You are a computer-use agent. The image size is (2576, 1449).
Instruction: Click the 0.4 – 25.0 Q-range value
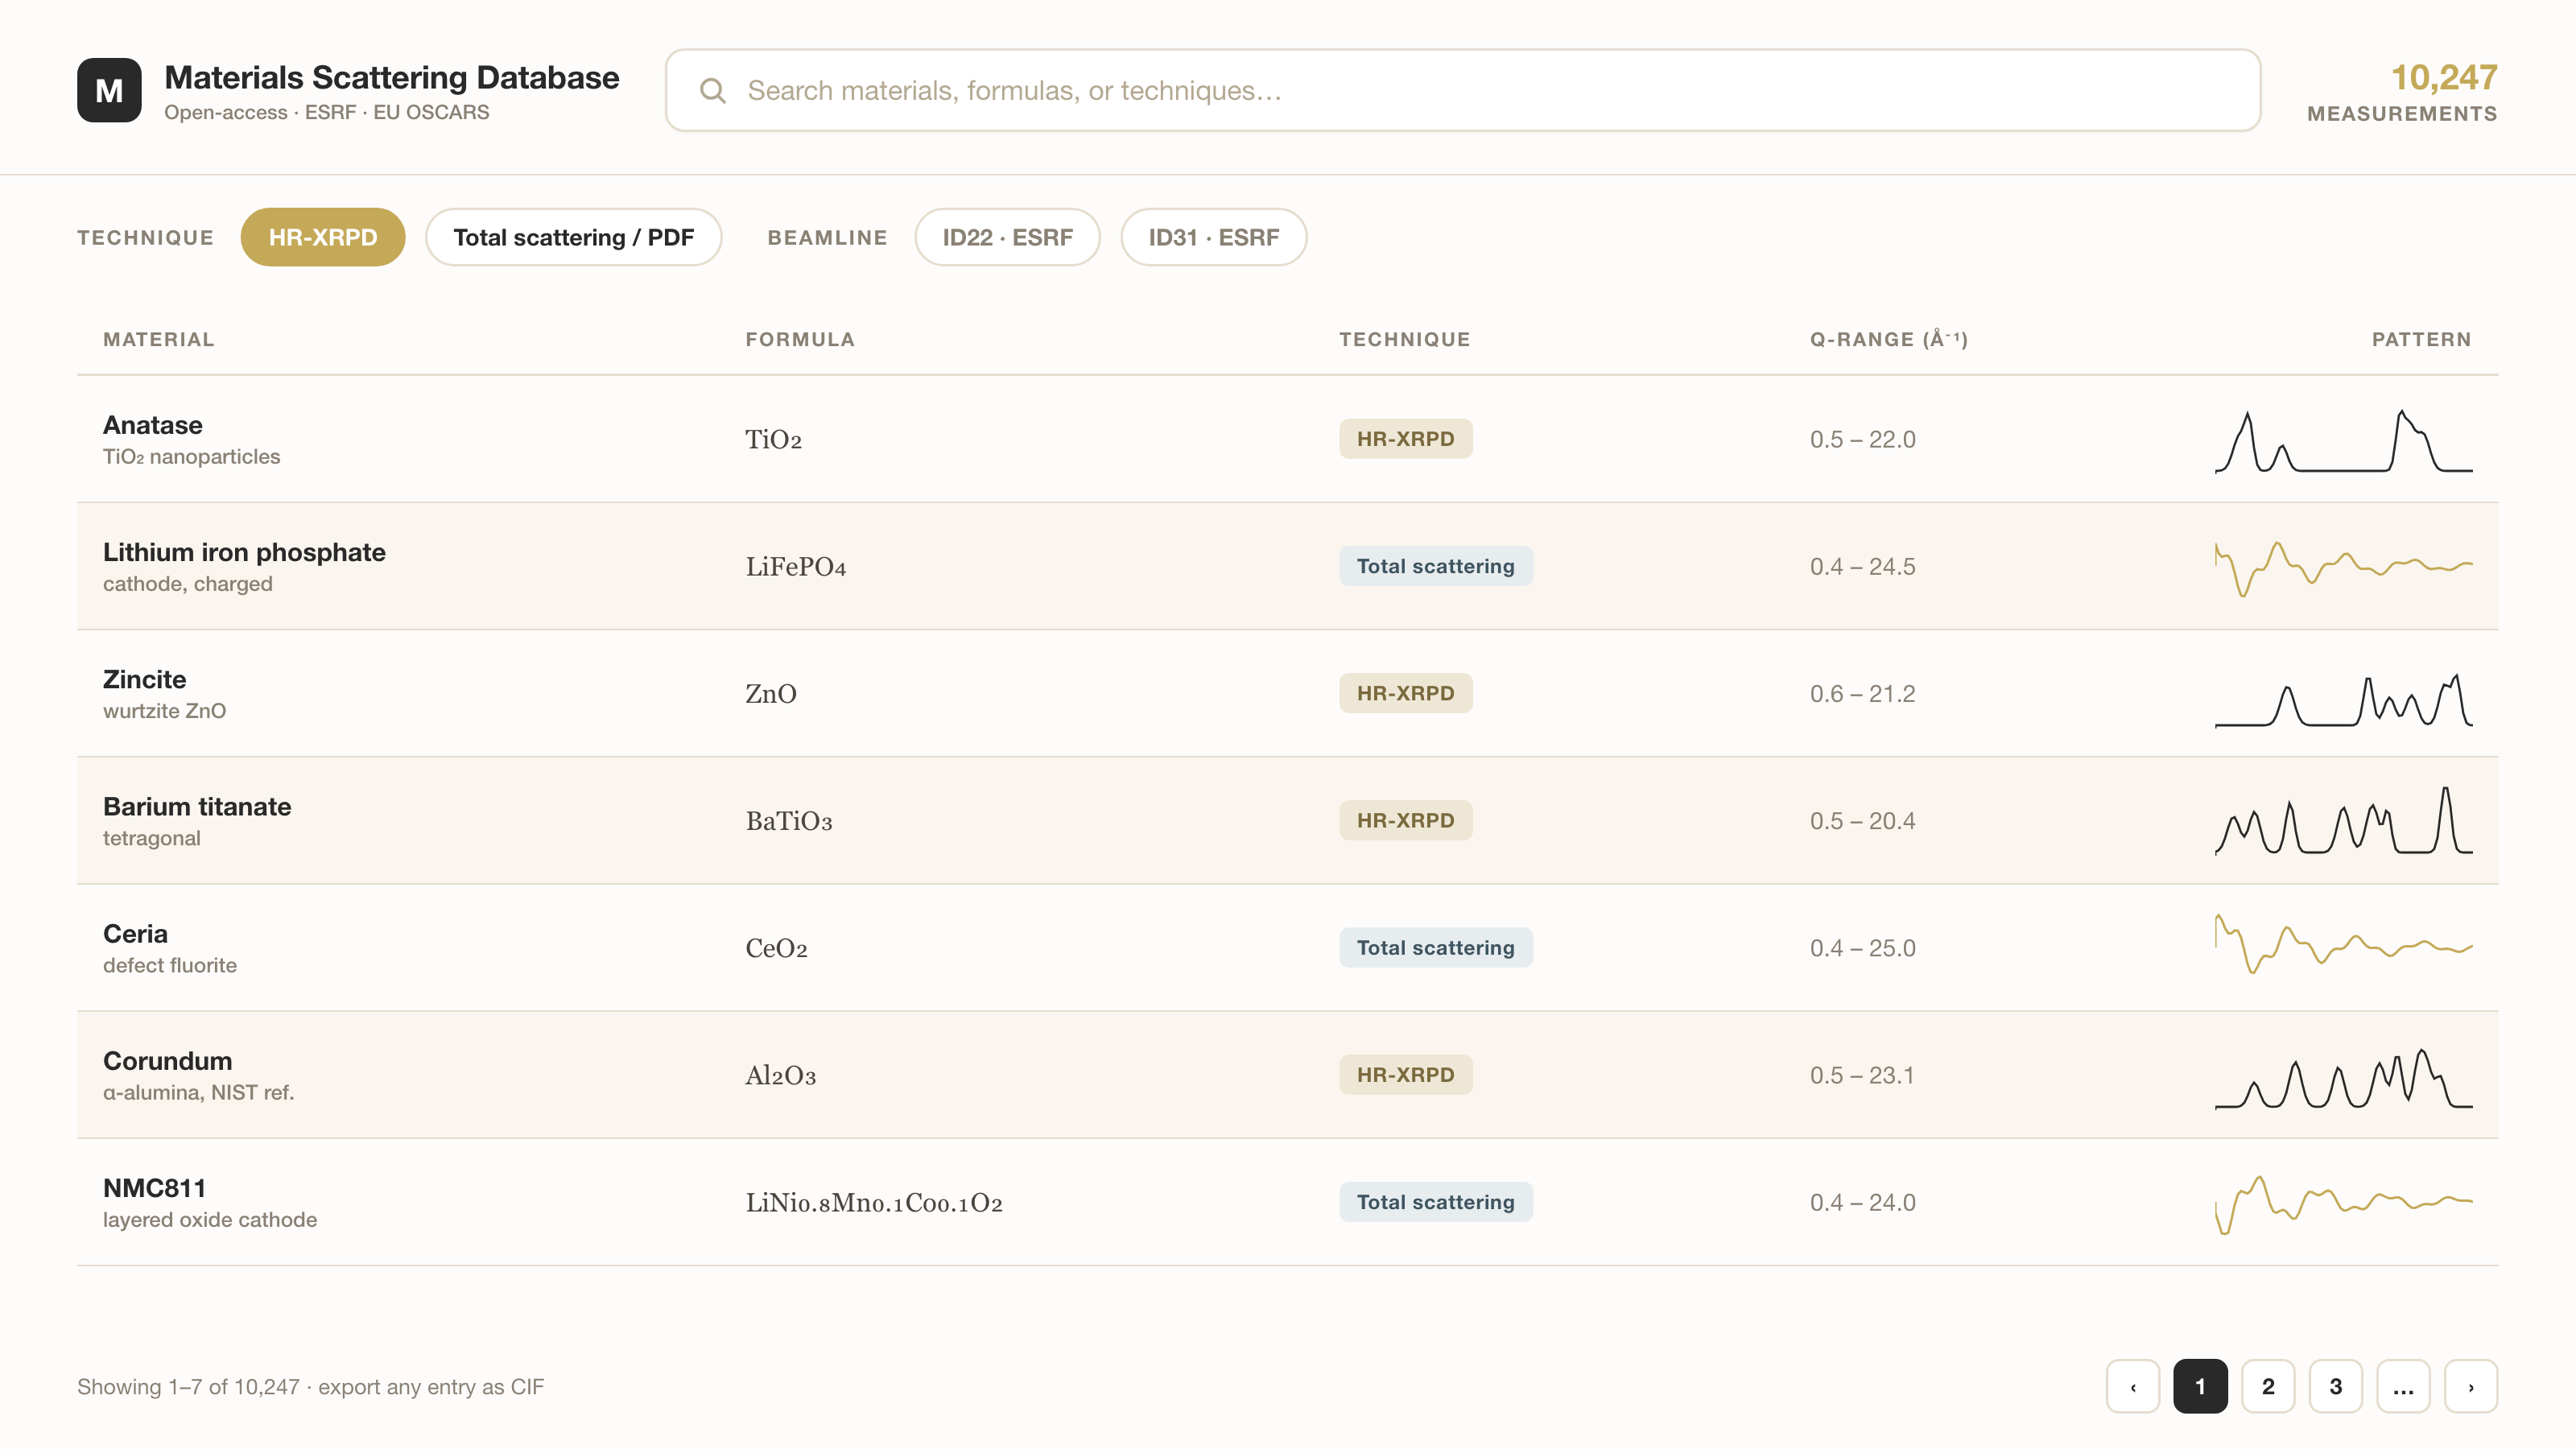(x=1862, y=947)
